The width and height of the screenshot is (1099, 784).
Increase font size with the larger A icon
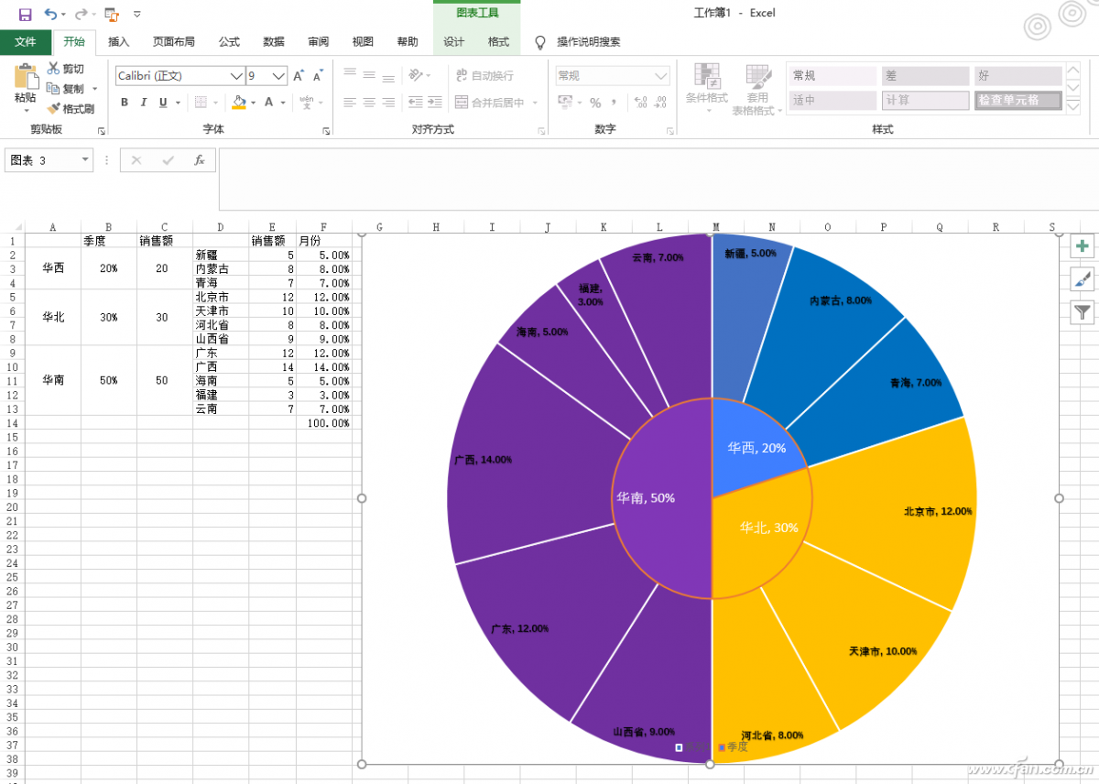[299, 76]
